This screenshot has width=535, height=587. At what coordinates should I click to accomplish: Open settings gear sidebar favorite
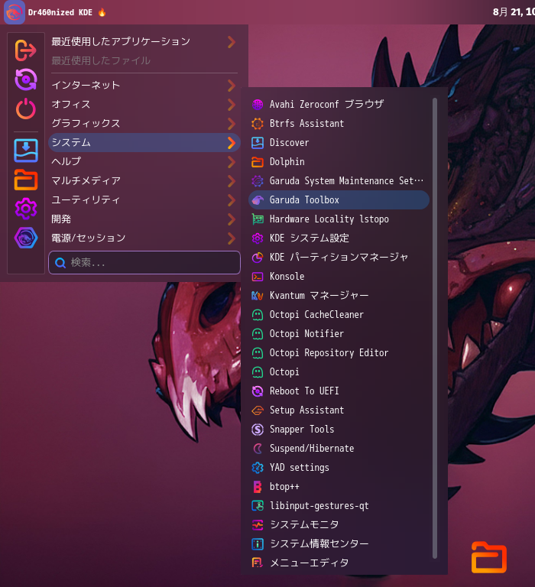click(25, 209)
